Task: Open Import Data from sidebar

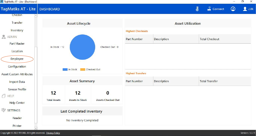Action: (17, 82)
